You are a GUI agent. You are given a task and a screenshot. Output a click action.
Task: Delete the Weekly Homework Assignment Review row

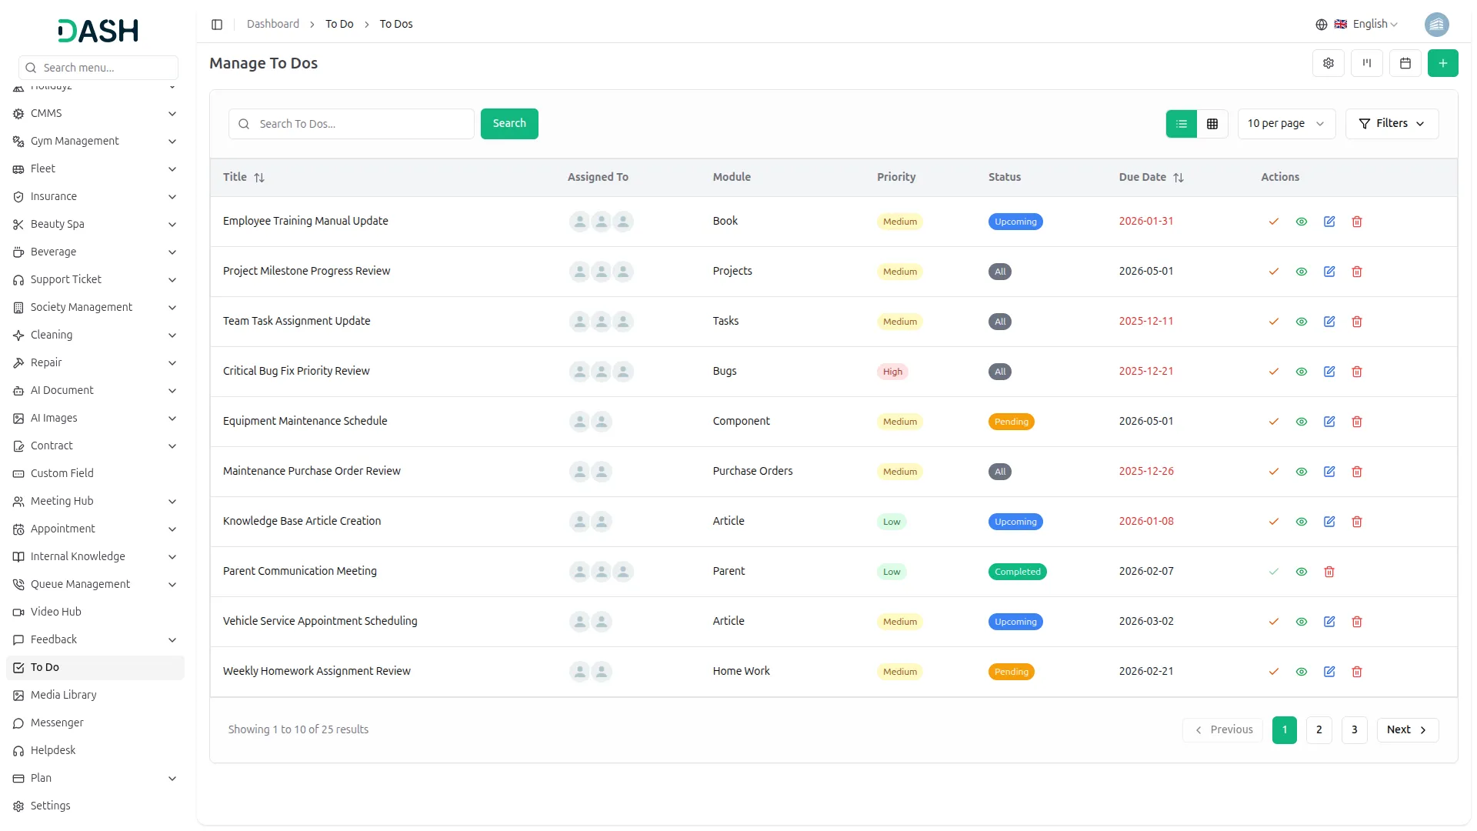pos(1356,672)
